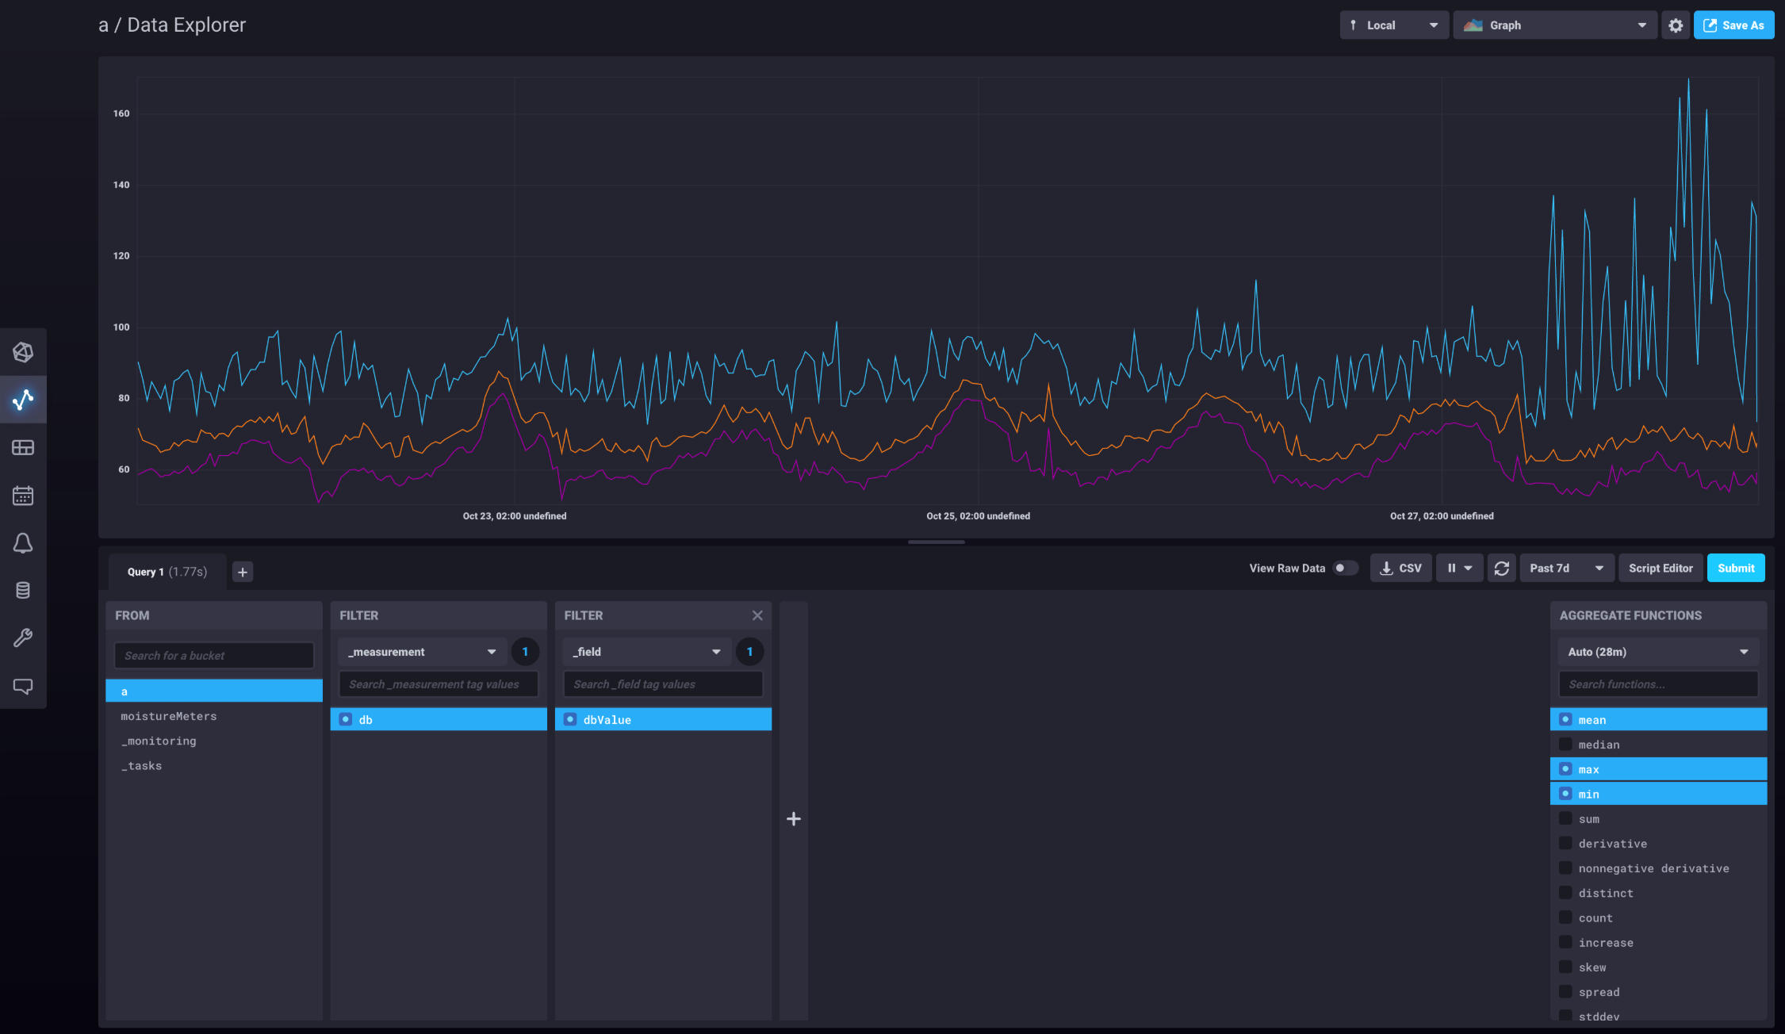Screen dimensions: 1785x1034
Task: Uncheck the max aggregate function
Action: [x=1588, y=769]
